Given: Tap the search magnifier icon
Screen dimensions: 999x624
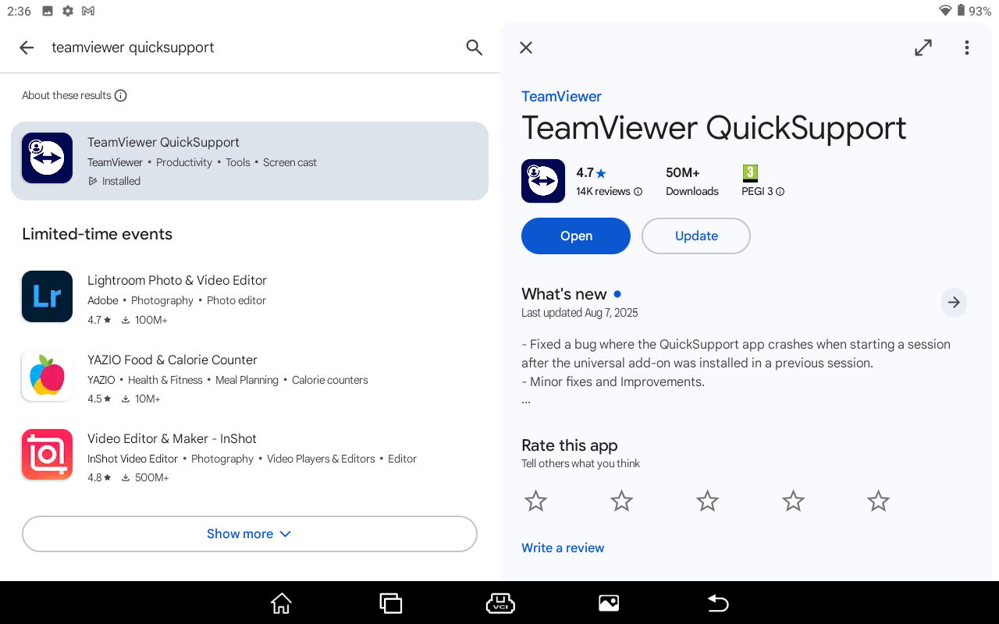Looking at the screenshot, I should tap(474, 48).
